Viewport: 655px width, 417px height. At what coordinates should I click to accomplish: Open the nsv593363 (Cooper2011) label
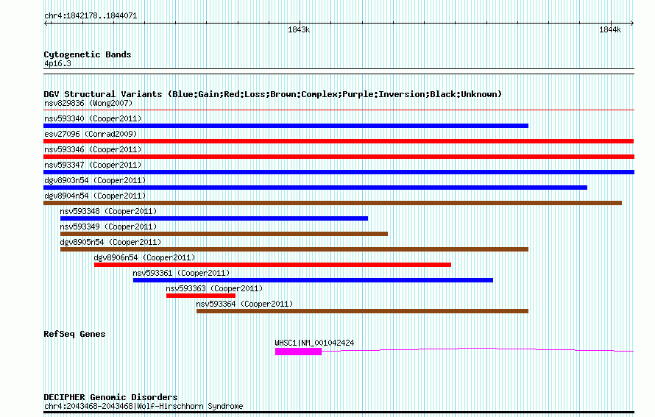tap(214, 288)
